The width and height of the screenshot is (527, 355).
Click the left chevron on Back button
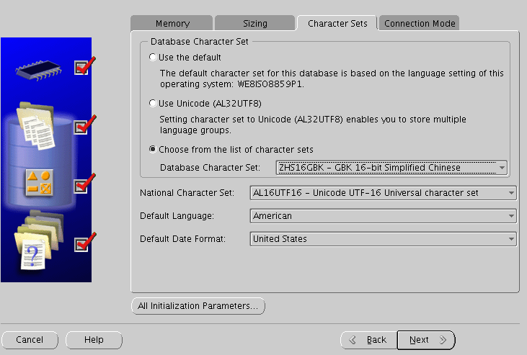(x=353, y=340)
